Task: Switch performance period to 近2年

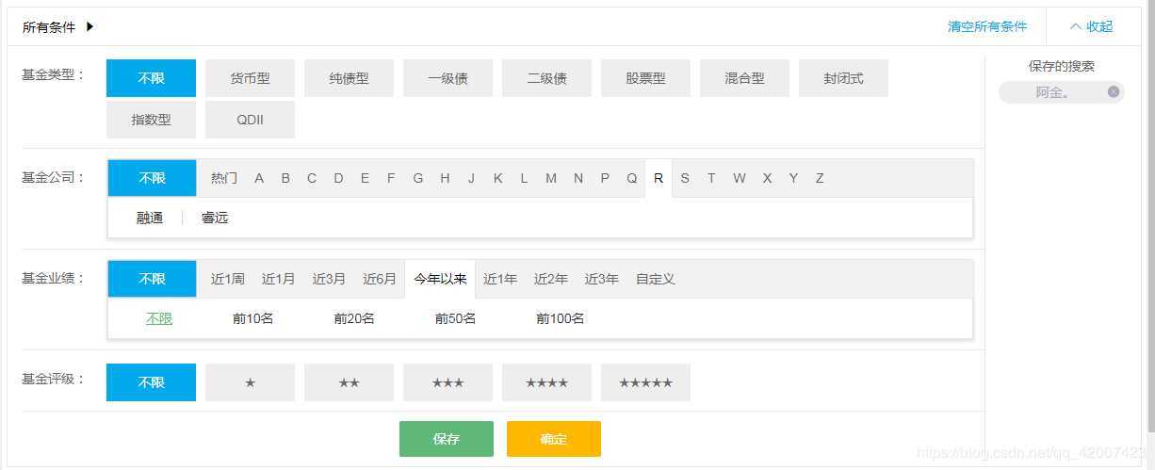Action: pyautogui.click(x=551, y=279)
